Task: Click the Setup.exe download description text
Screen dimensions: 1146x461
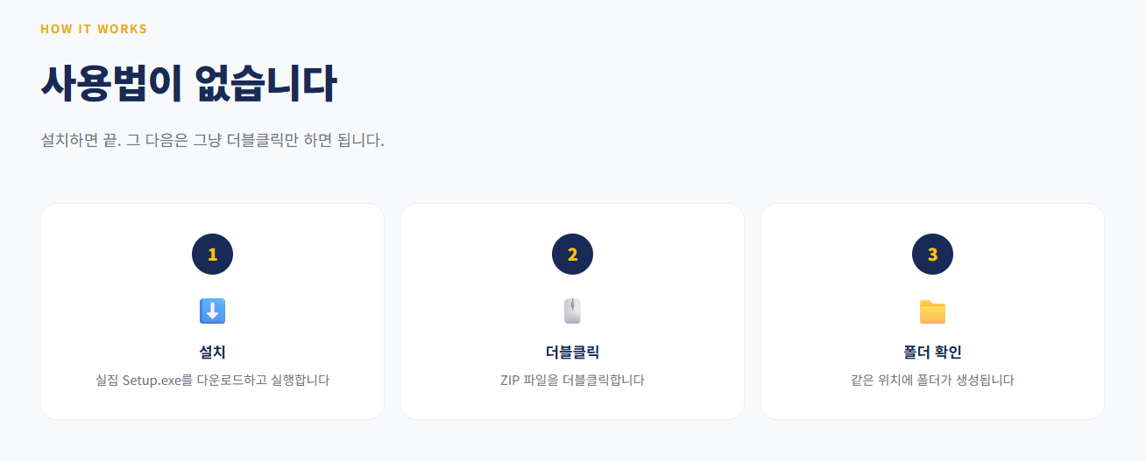Action: pyautogui.click(x=212, y=381)
